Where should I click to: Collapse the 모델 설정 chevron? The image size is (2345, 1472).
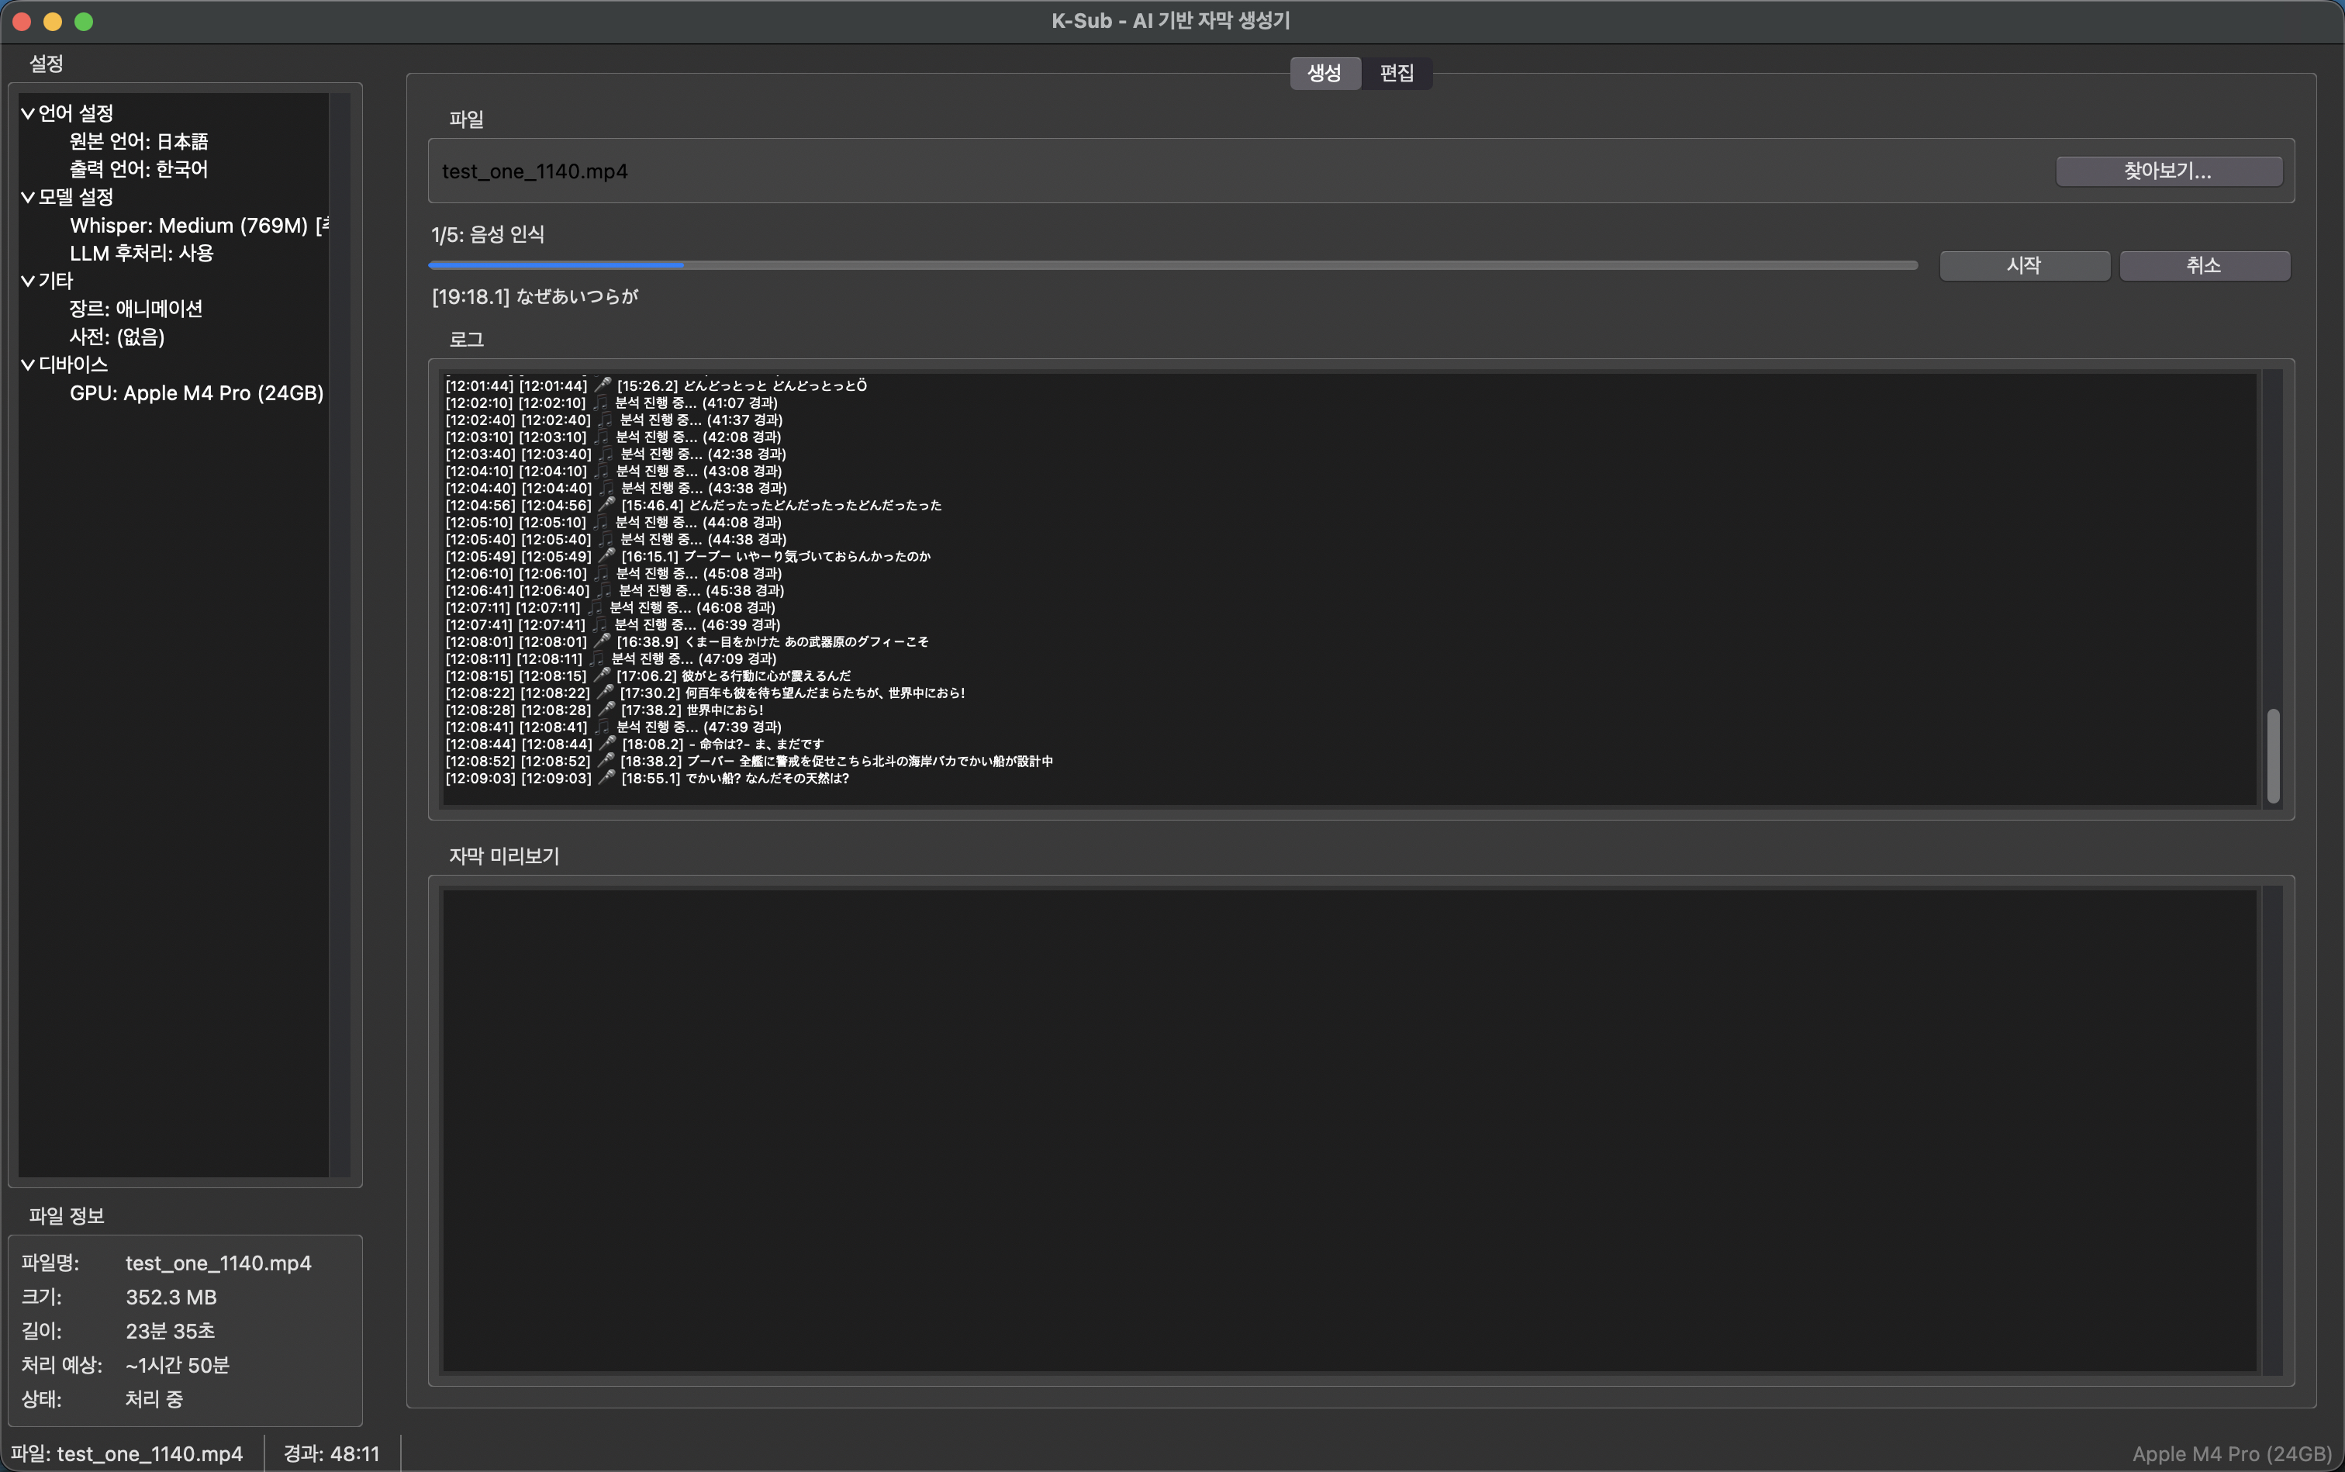tap(28, 198)
